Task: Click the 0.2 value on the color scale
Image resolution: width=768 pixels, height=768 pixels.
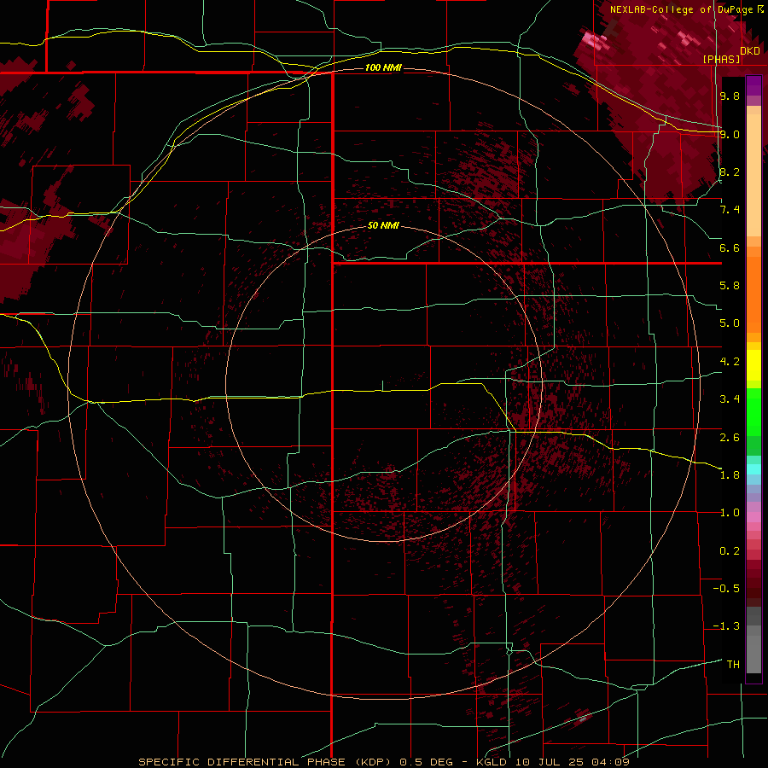Action: [x=730, y=551]
